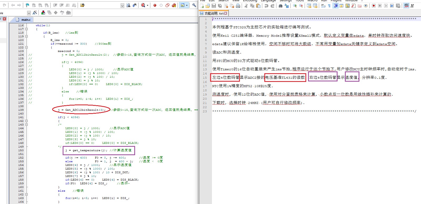The image size is (421, 204).
Task: Open the Keil find text dropdown
Action: pyautogui.click(x=122, y=6)
